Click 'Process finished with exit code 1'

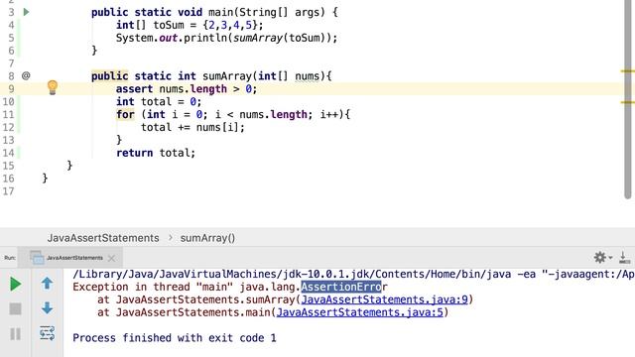tap(175, 338)
